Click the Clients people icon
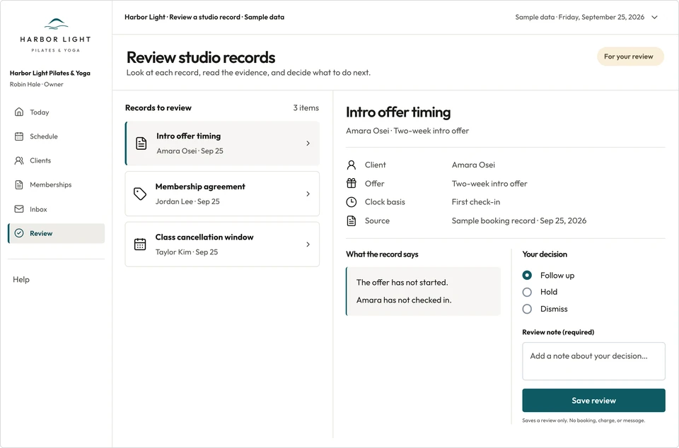 pos(19,160)
